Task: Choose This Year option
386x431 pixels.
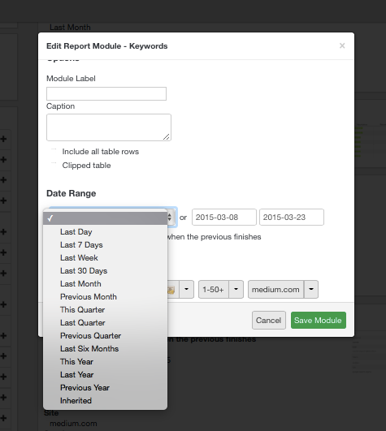Action: (x=105, y=361)
